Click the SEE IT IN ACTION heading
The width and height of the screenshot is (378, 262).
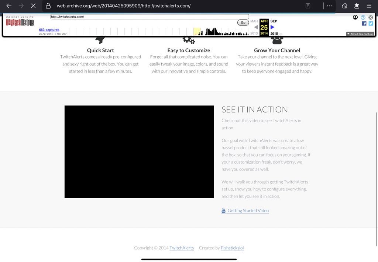click(255, 109)
